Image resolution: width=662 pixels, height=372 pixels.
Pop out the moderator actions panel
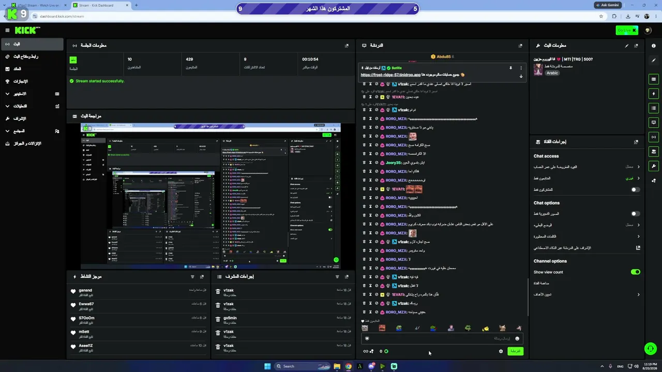(347, 277)
